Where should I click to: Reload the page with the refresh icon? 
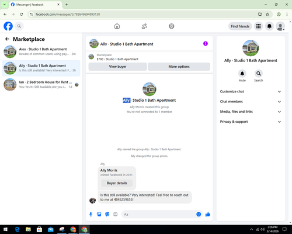pos(22,14)
